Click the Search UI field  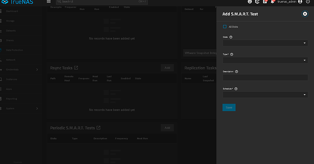click(x=102, y=2)
